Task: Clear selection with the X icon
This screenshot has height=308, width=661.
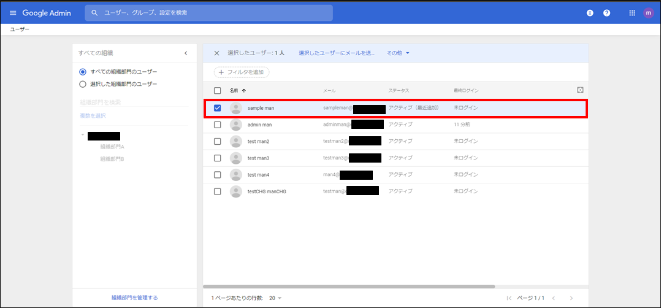Action: [x=216, y=53]
